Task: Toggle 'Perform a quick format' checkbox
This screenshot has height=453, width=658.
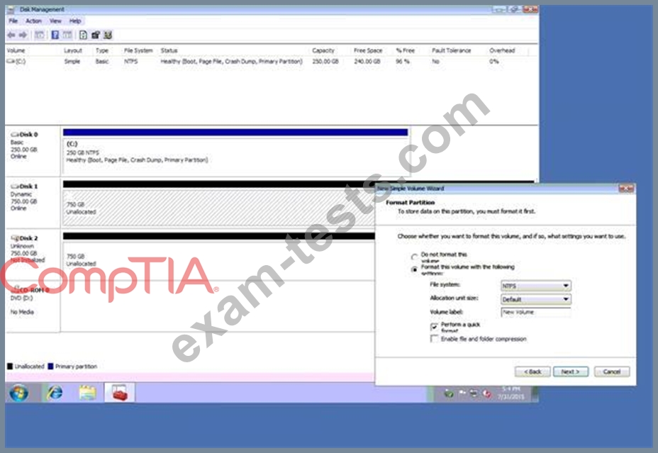Action: click(x=435, y=327)
